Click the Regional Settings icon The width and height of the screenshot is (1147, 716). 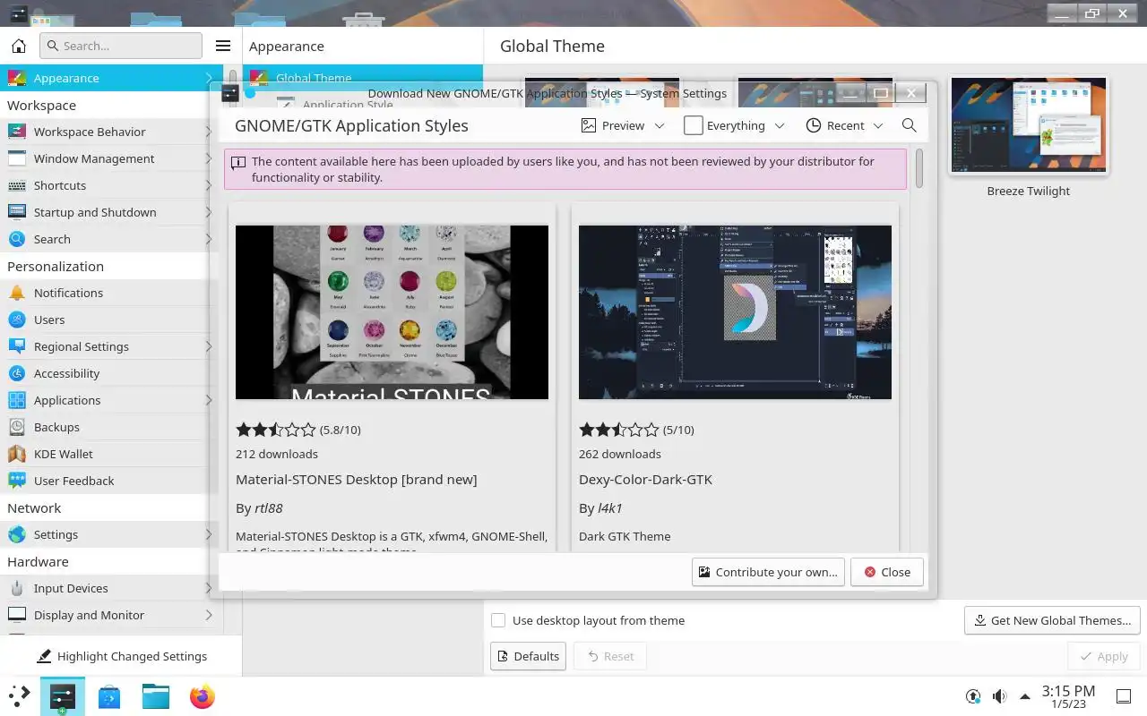coord(16,346)
